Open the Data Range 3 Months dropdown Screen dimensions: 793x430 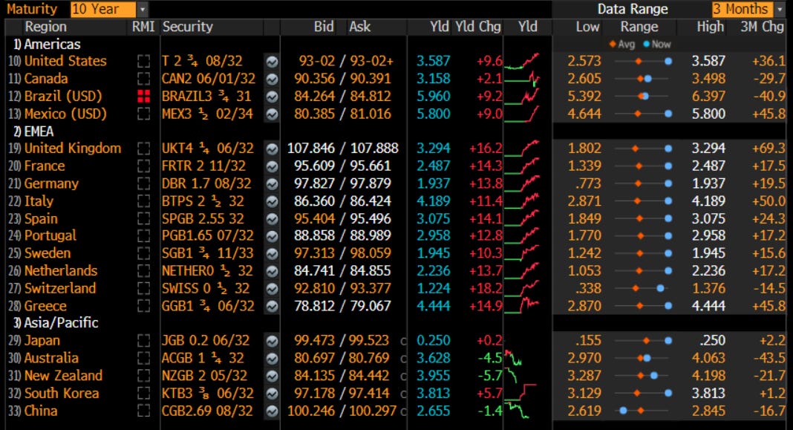pos(748,9)
